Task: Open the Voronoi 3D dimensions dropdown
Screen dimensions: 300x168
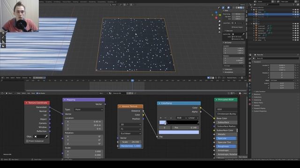Action: (x=130, y=125)
